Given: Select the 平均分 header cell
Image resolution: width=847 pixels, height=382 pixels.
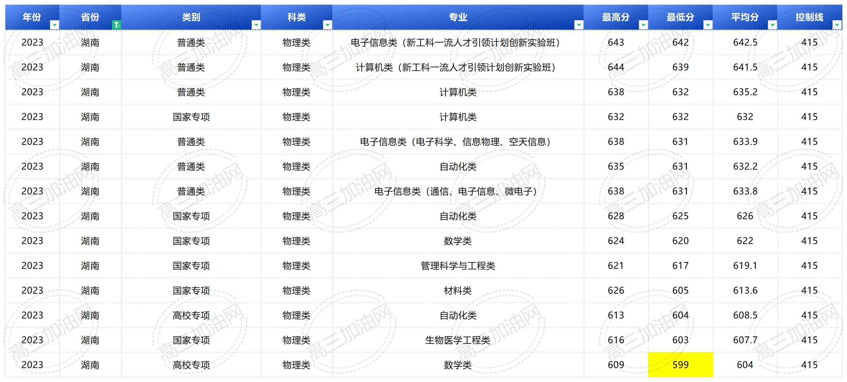Looking at the screenshot, I should (745, 17).
